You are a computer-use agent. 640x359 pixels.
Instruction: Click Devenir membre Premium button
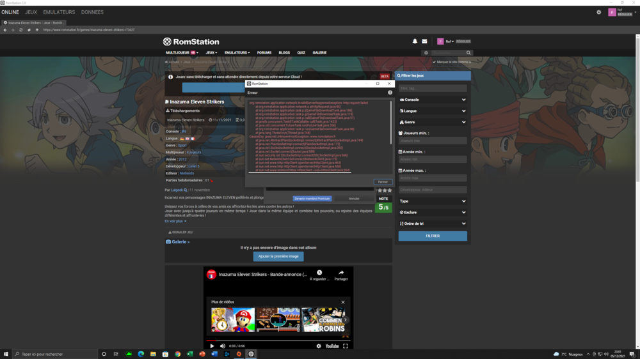(x=312, y=199)
